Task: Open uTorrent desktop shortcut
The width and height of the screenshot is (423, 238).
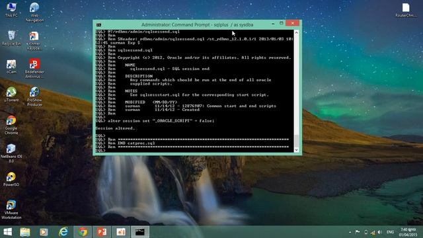Action: click(x=11, y=95)
